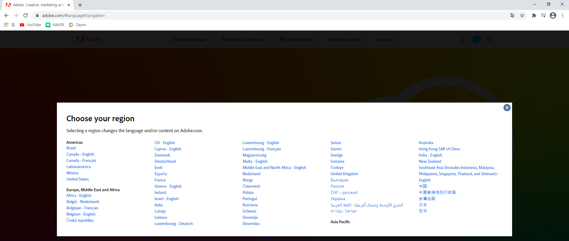Choose Hong Kong SAR of China
569x241 pixels.
pos(439,149)
